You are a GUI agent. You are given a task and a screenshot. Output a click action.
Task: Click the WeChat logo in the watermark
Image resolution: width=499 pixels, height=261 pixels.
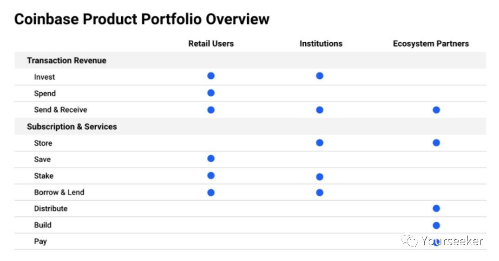409,240
